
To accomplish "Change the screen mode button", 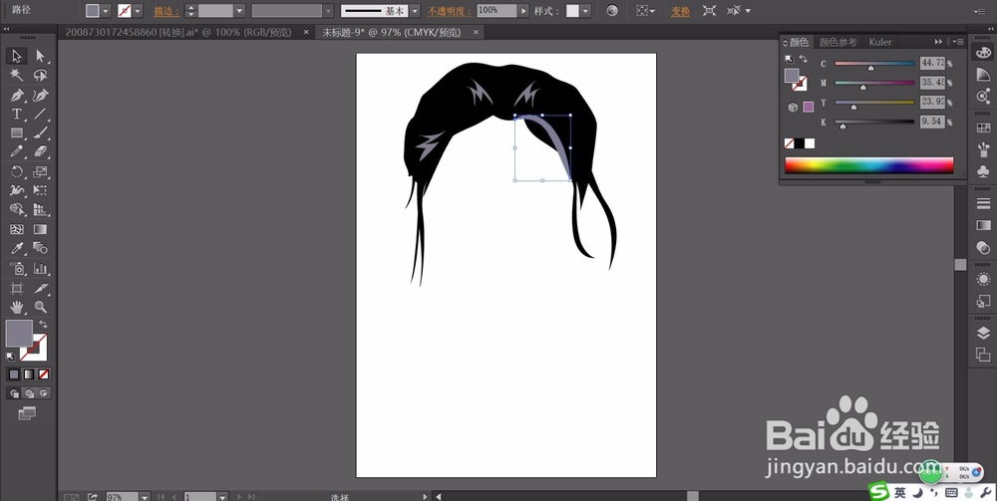I will coord(27,413).
